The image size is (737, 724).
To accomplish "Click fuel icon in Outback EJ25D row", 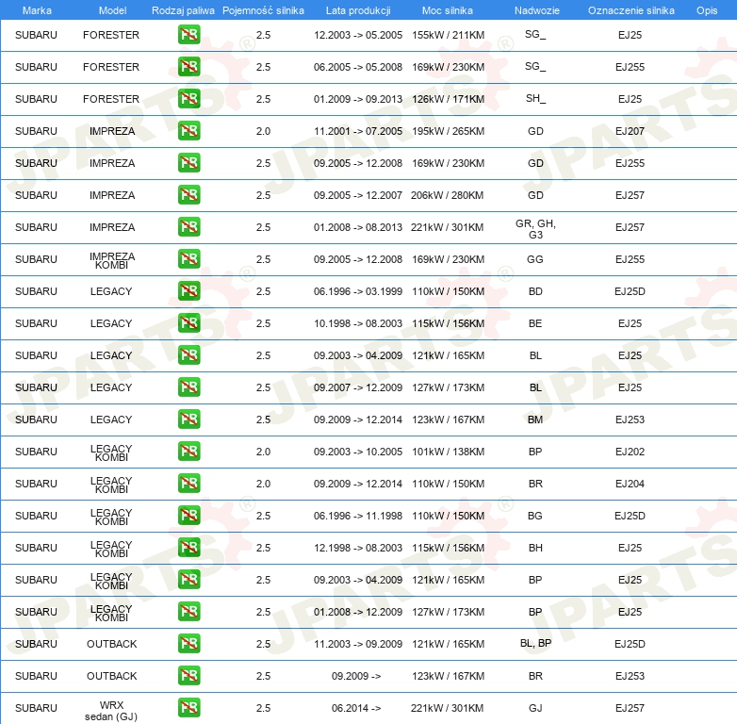I will (x=188, y=644).
